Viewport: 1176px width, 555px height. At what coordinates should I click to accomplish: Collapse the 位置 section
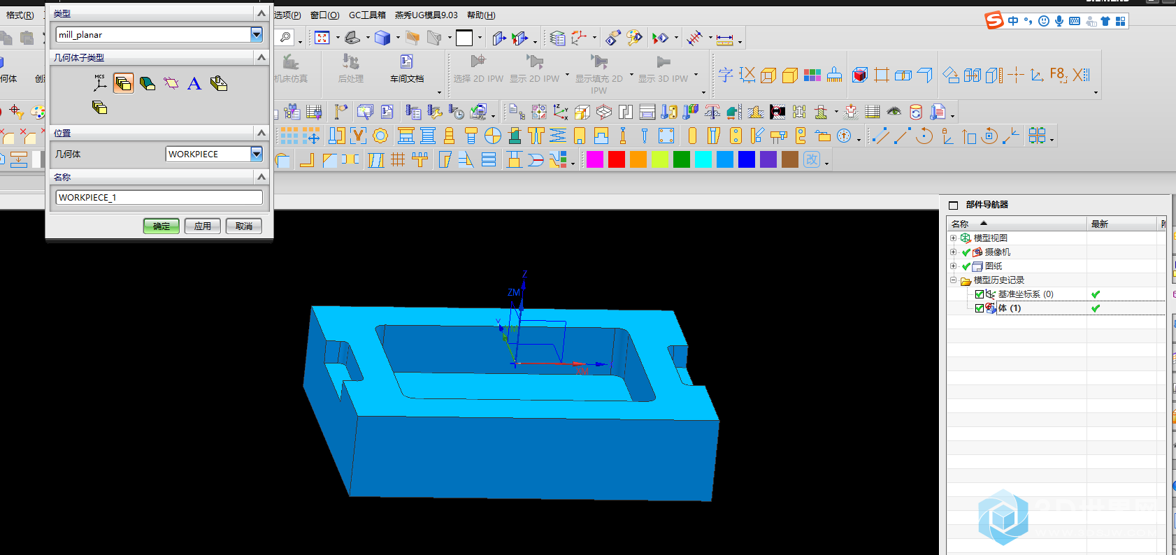(261, 133)
